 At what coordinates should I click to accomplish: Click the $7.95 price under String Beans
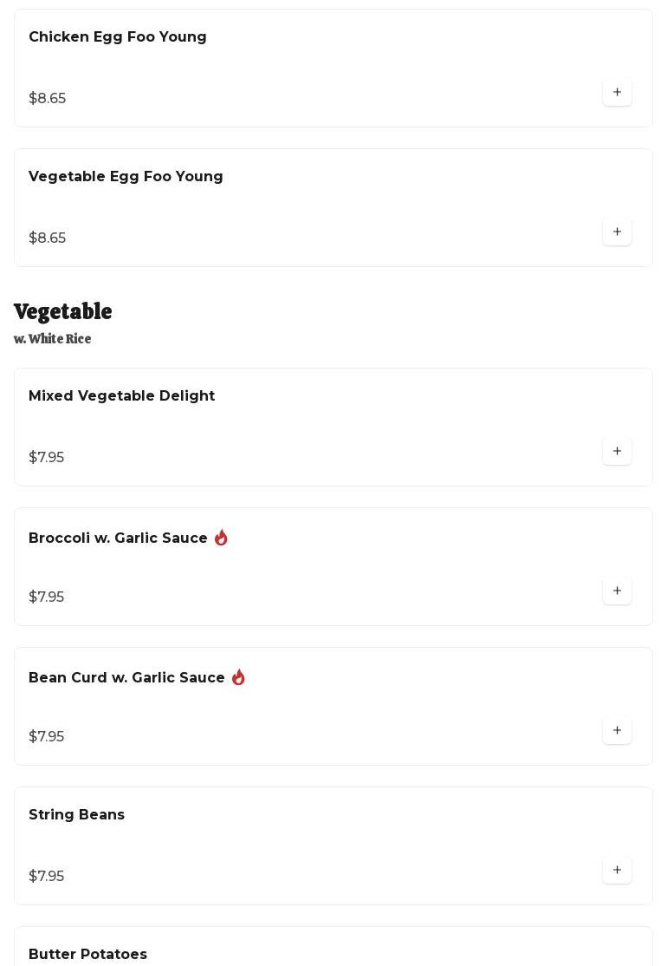click(46, 877)
